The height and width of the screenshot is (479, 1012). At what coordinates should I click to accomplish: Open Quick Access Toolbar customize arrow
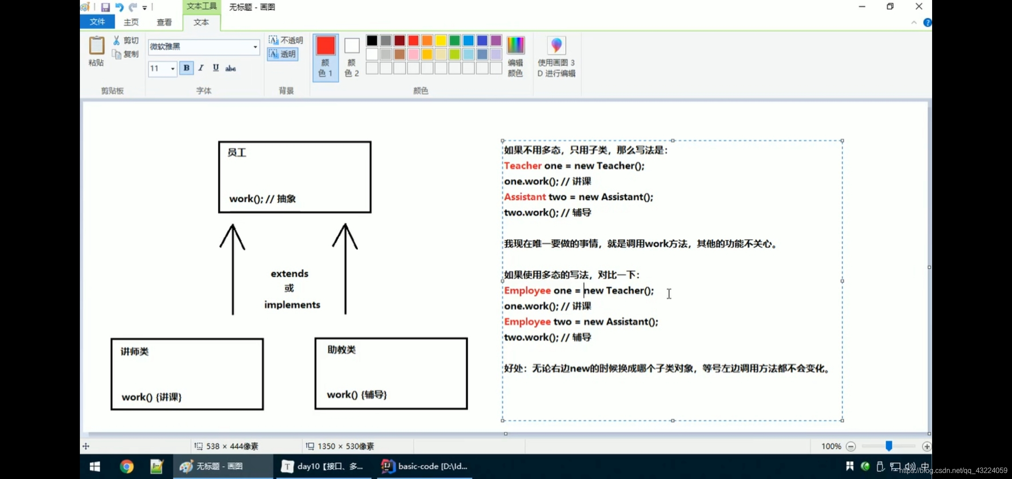pyautogui.click(x=145, y=8)
